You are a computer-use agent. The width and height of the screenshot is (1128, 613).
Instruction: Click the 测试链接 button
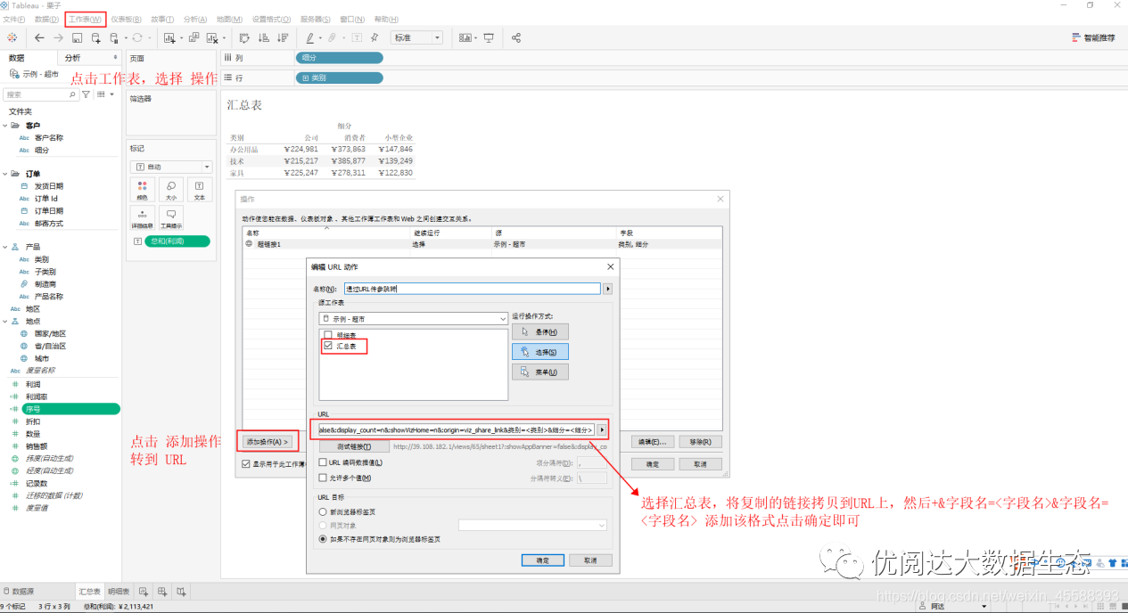[353, 445]
